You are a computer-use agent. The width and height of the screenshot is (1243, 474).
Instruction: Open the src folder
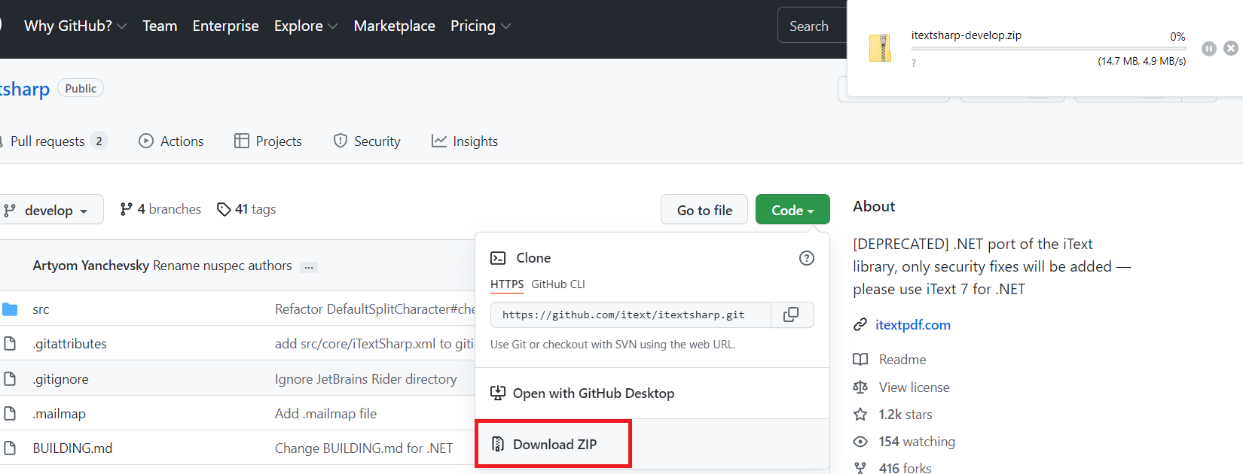click(41, 309)
